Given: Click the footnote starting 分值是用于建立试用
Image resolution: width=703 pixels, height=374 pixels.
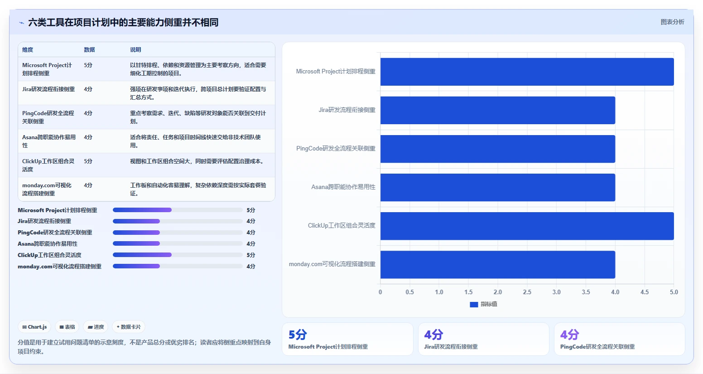Looking at the screenshot, I should [x=144, y=347].
